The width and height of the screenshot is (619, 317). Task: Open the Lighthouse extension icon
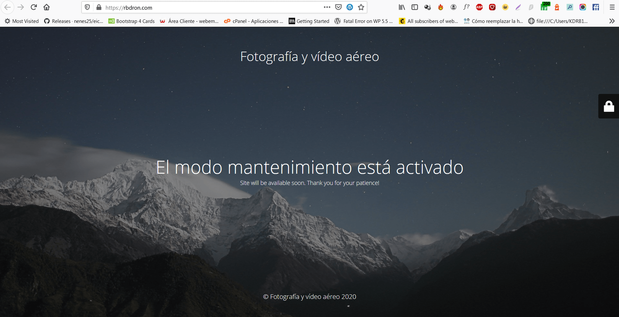[557, 7]
